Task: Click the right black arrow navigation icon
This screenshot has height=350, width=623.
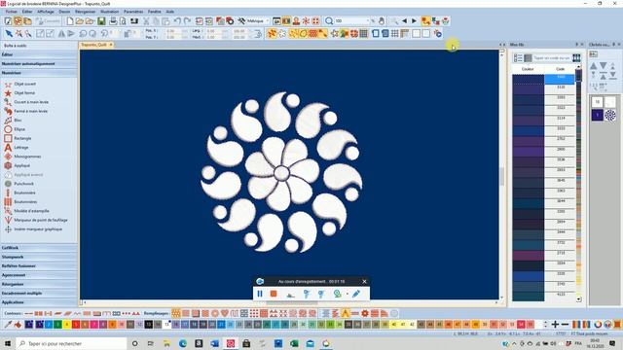Action: point(414,21)
